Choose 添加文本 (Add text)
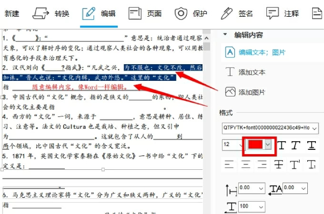 click(x=252, y=72)
